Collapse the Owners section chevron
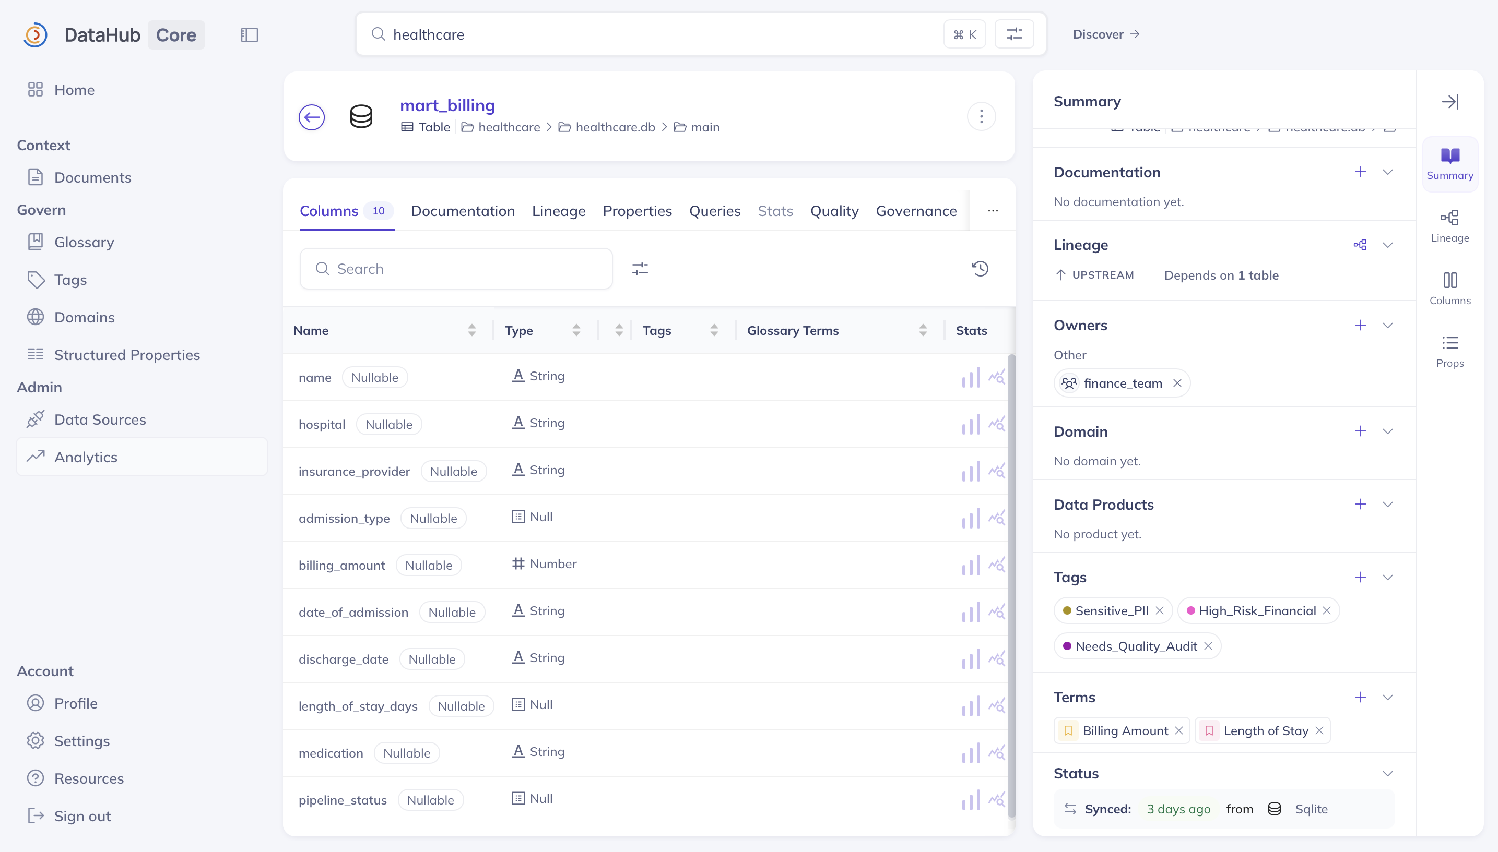The image size is (1498, 852). point(1387,326)
